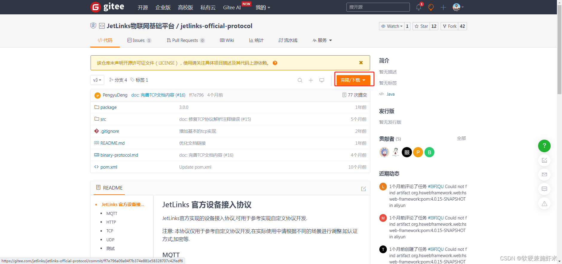Screen dimensions: 562x264
Task: Open user avatar menu
Action: click(x=458, y=7)
